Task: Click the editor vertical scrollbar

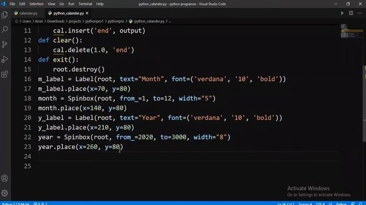Action: coord(364,104)
